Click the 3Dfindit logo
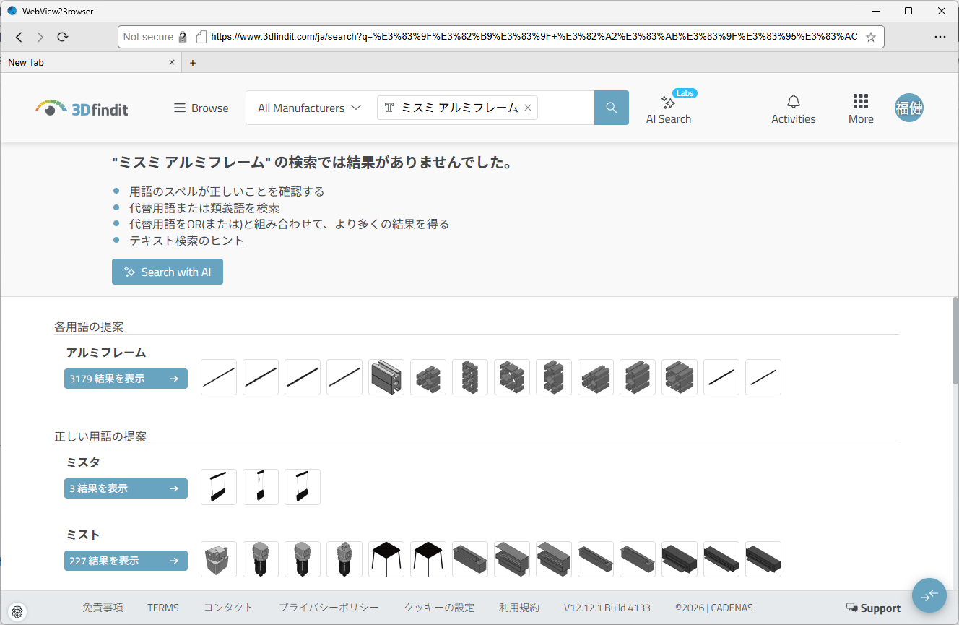Screen dimensions: 959x625 pyautogui.click(x=82, y=108)
